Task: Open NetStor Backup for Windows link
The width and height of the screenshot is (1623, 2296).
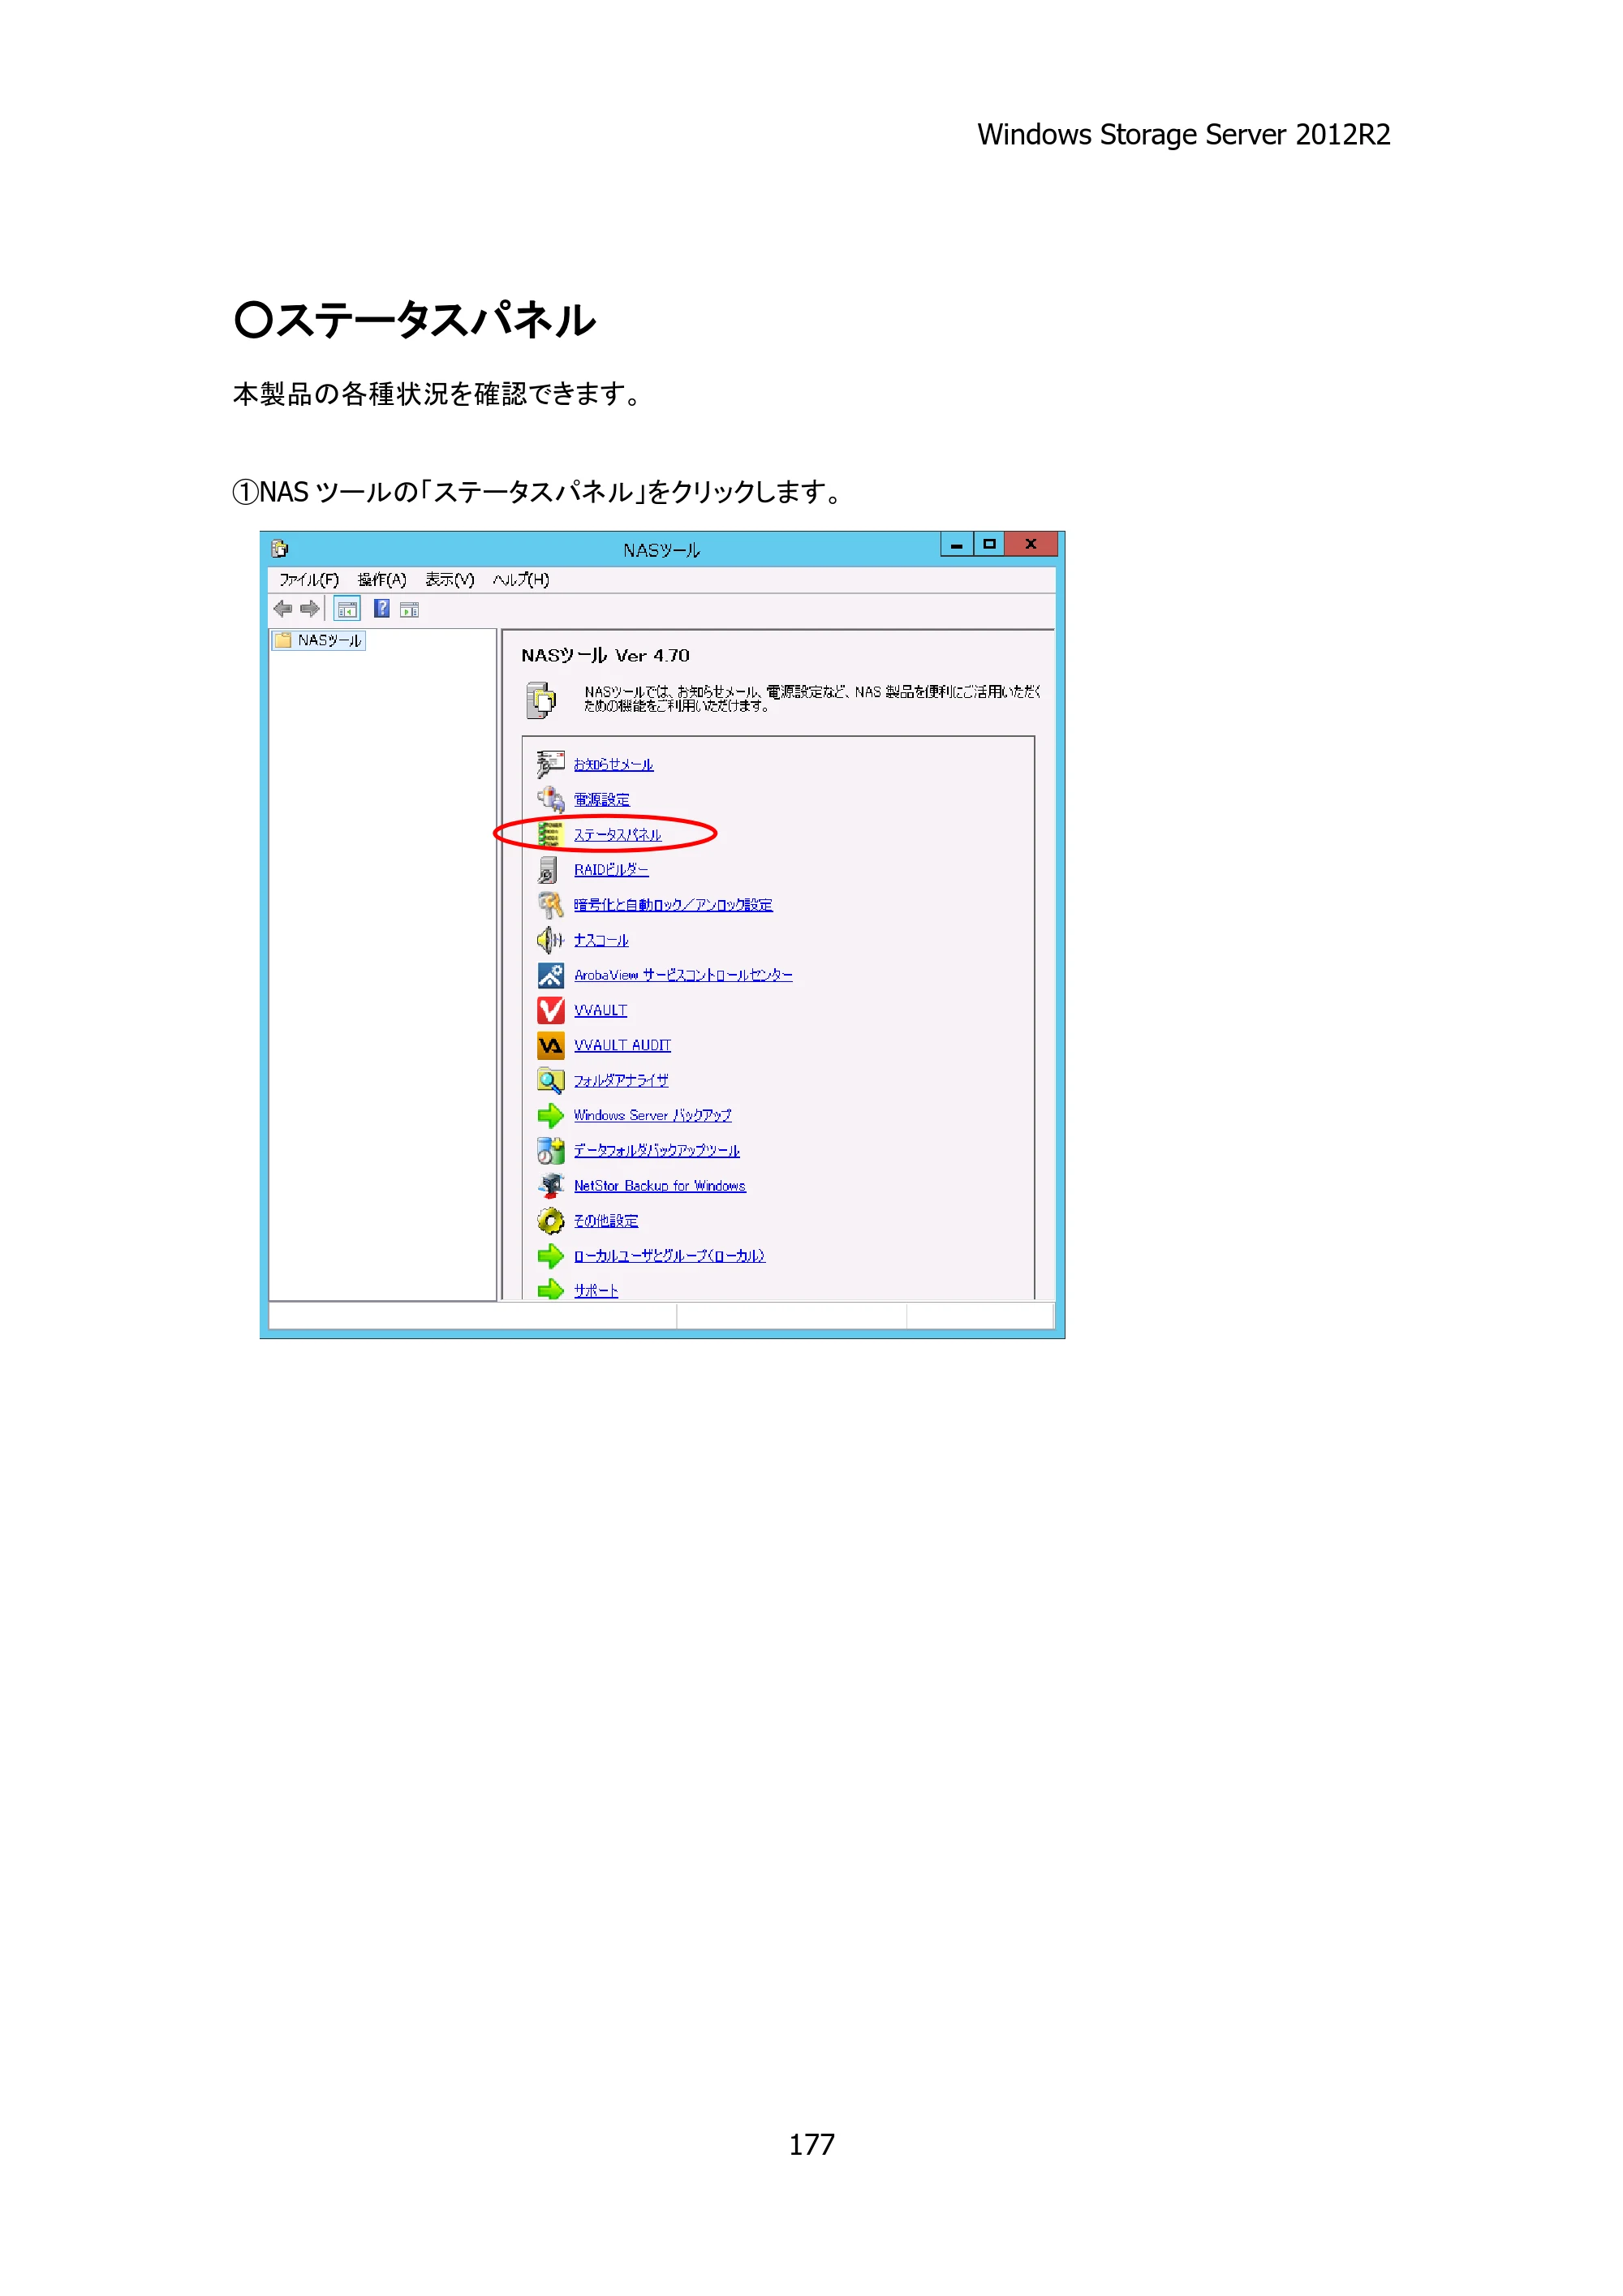Action: [659, 1186]
